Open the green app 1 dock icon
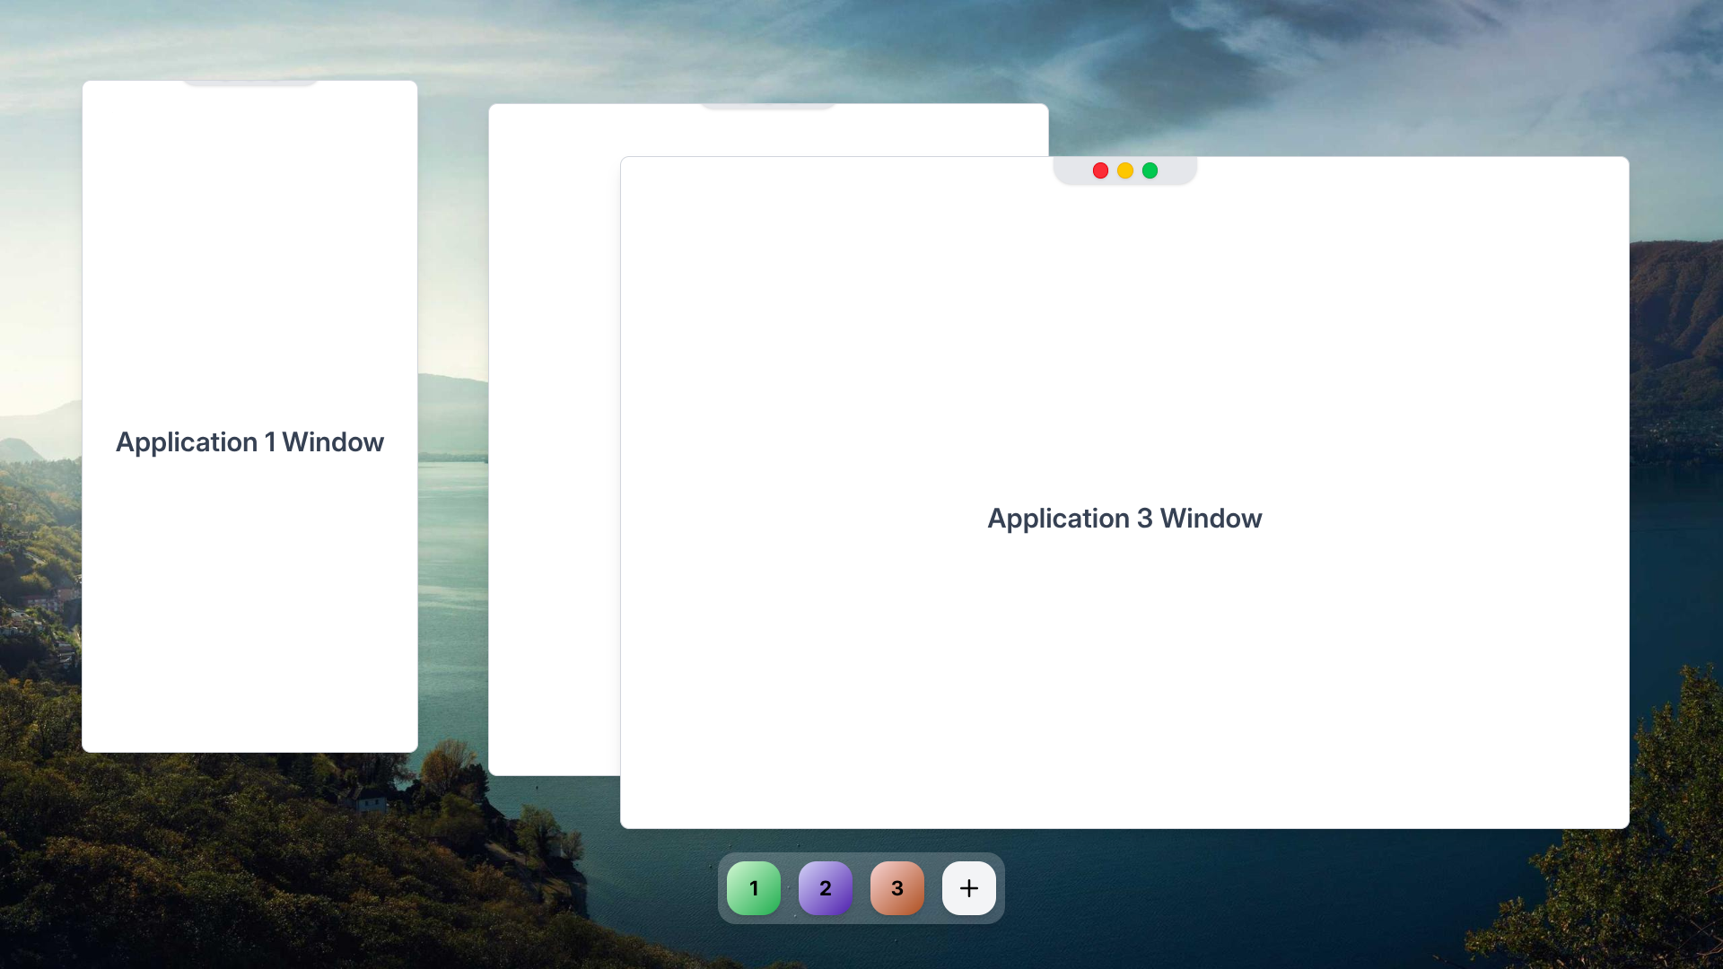The height and width of the screenshot is (969, 1723). (753, 888)
